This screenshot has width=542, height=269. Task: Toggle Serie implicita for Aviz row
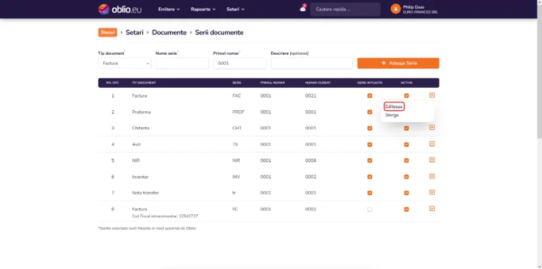tap(370, 144)
